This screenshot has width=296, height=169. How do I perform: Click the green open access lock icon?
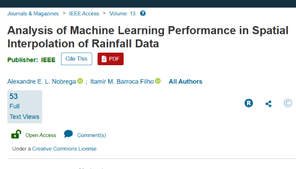tap(16, 134)
